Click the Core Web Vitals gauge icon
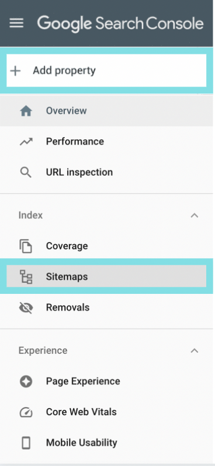Image resolution: width=215 pixels, height=466 pixels. 26,412
